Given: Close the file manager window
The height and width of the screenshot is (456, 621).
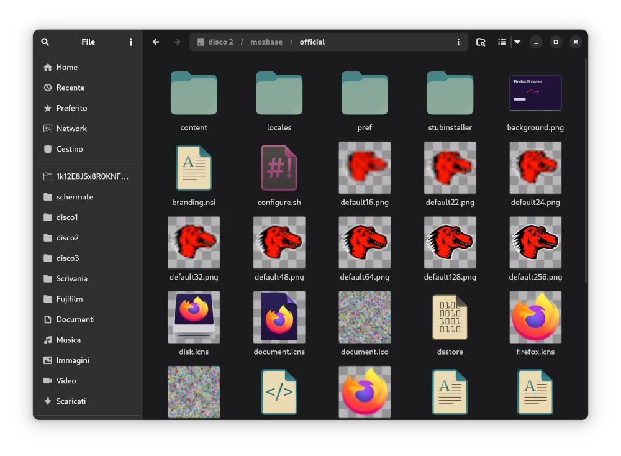Looking at the screenshot, I should (x=576, y=42).
